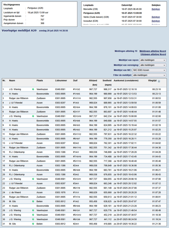
Task: Click the Snelheid column header
Action: pos(107,80)
